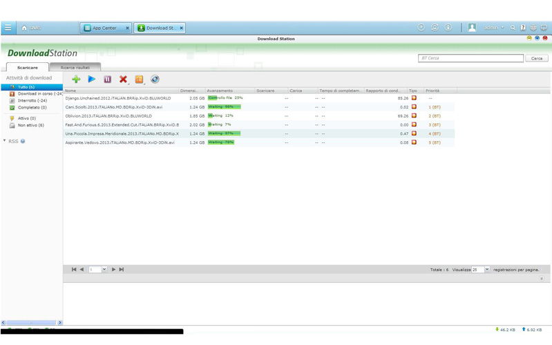Click the BT Cerca search input field
The image size is (552, 345).
(470, 58)
